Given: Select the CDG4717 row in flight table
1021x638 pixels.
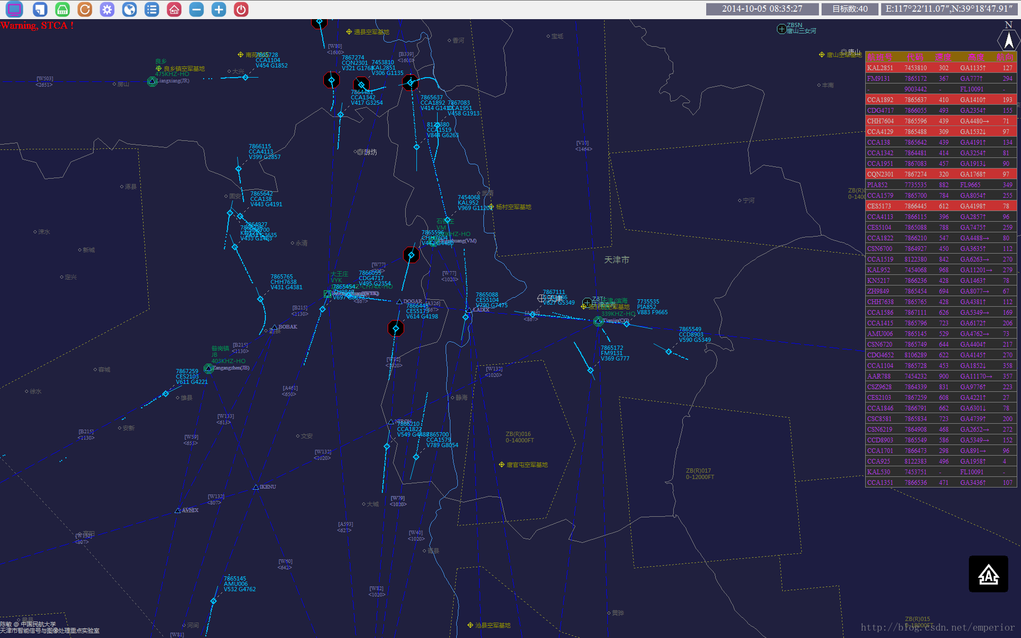Looking at the screenshot, I should point(941,111).
